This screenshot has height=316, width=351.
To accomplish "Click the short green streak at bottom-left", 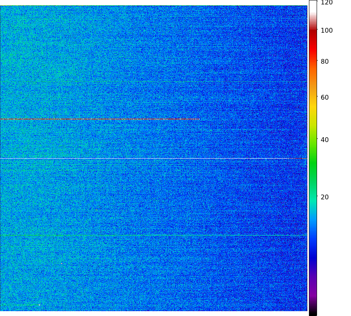I will tap(22, 305).
